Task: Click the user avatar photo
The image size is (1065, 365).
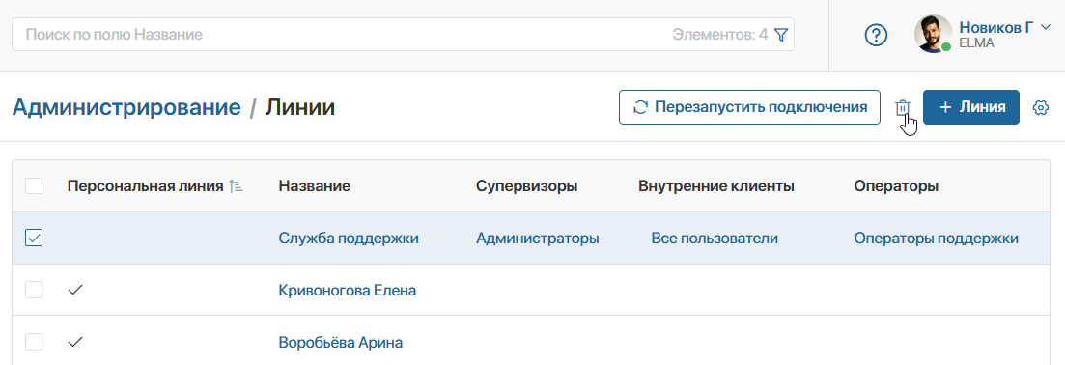Action: pyautogui.click(x=934, y=34)
